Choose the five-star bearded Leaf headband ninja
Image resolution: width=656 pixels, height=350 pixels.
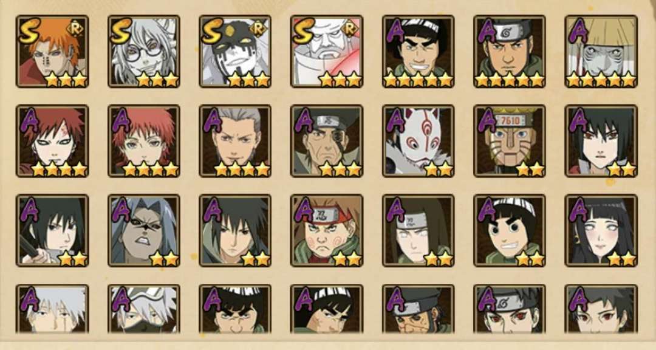click(x=510, y=52)
